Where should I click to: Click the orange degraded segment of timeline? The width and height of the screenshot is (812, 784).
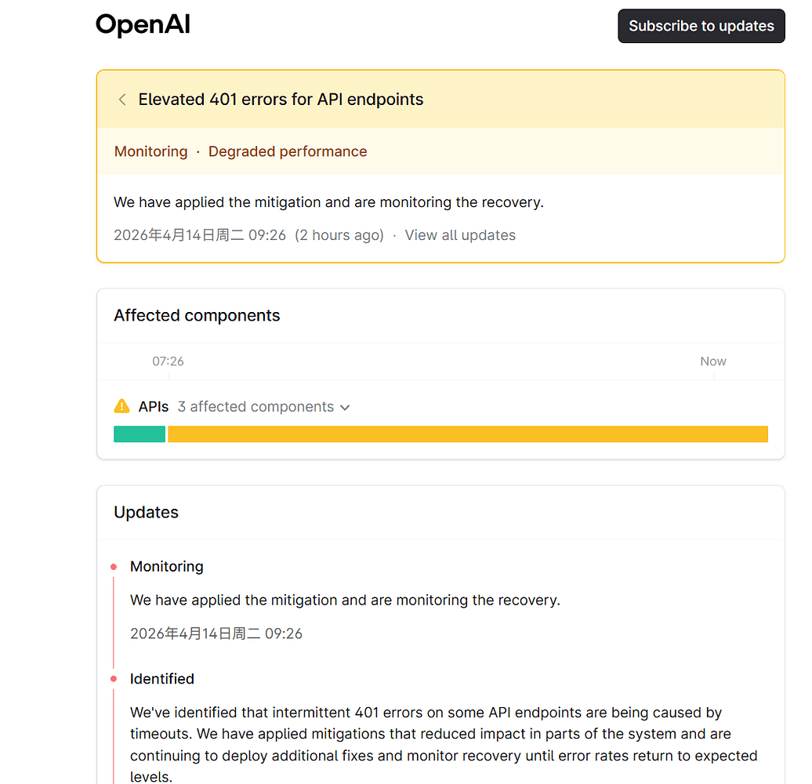[x=468, y=434]
